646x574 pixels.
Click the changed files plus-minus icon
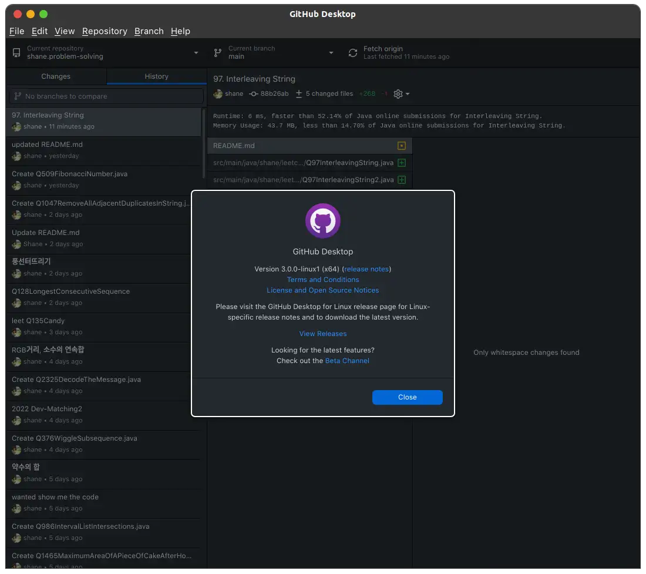[x=299, y=94]
